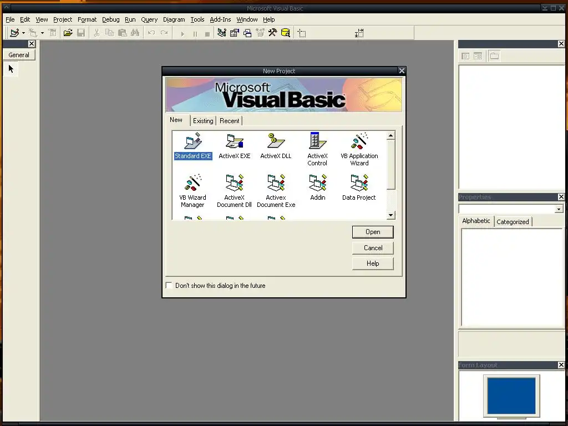Close the Properties panel
The height and width of the screenshot is (426, 568).
pos(561,197)
